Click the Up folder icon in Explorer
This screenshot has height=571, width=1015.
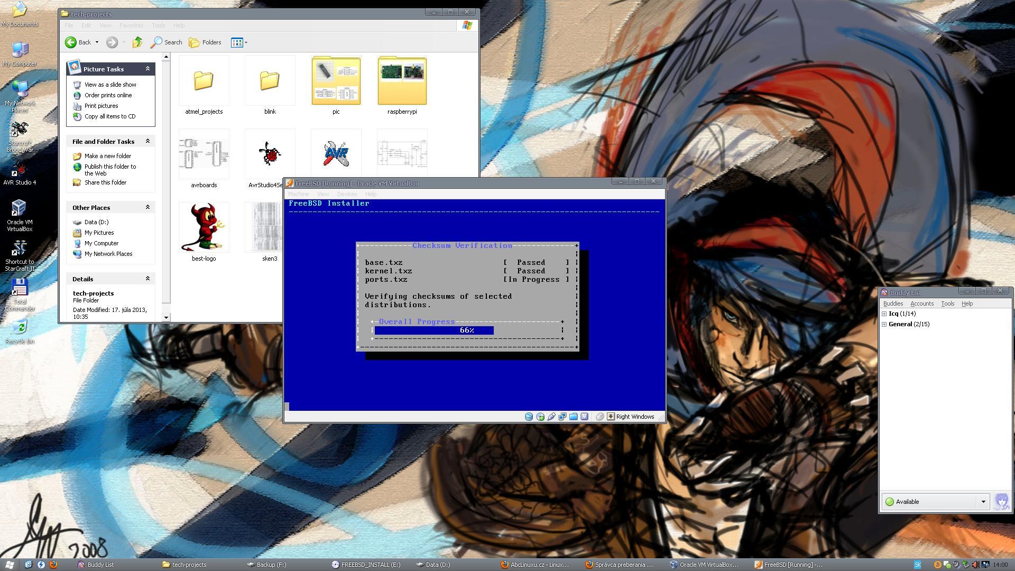[137, 42]
